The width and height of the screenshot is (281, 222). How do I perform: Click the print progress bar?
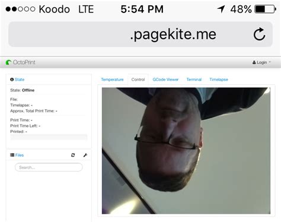[49, 137]
